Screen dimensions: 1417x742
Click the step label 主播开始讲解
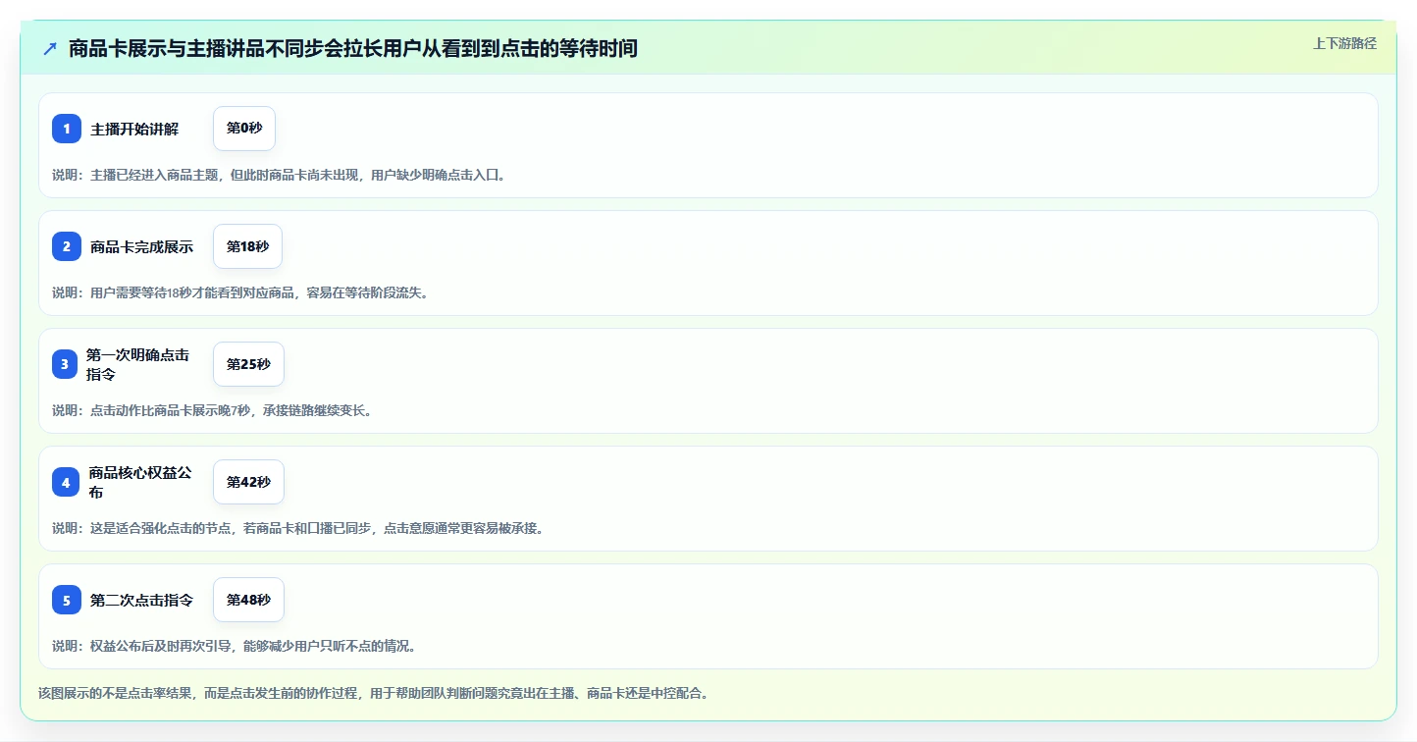[x=134, y=129]
